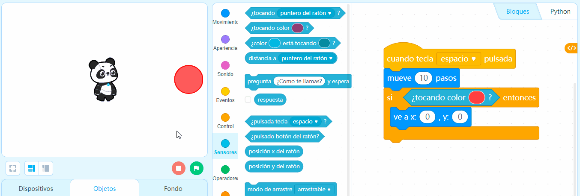Open the Eventos block category
Image resolution: width=580 pixels, height=196 pixels.
click(x=225, y=95)
